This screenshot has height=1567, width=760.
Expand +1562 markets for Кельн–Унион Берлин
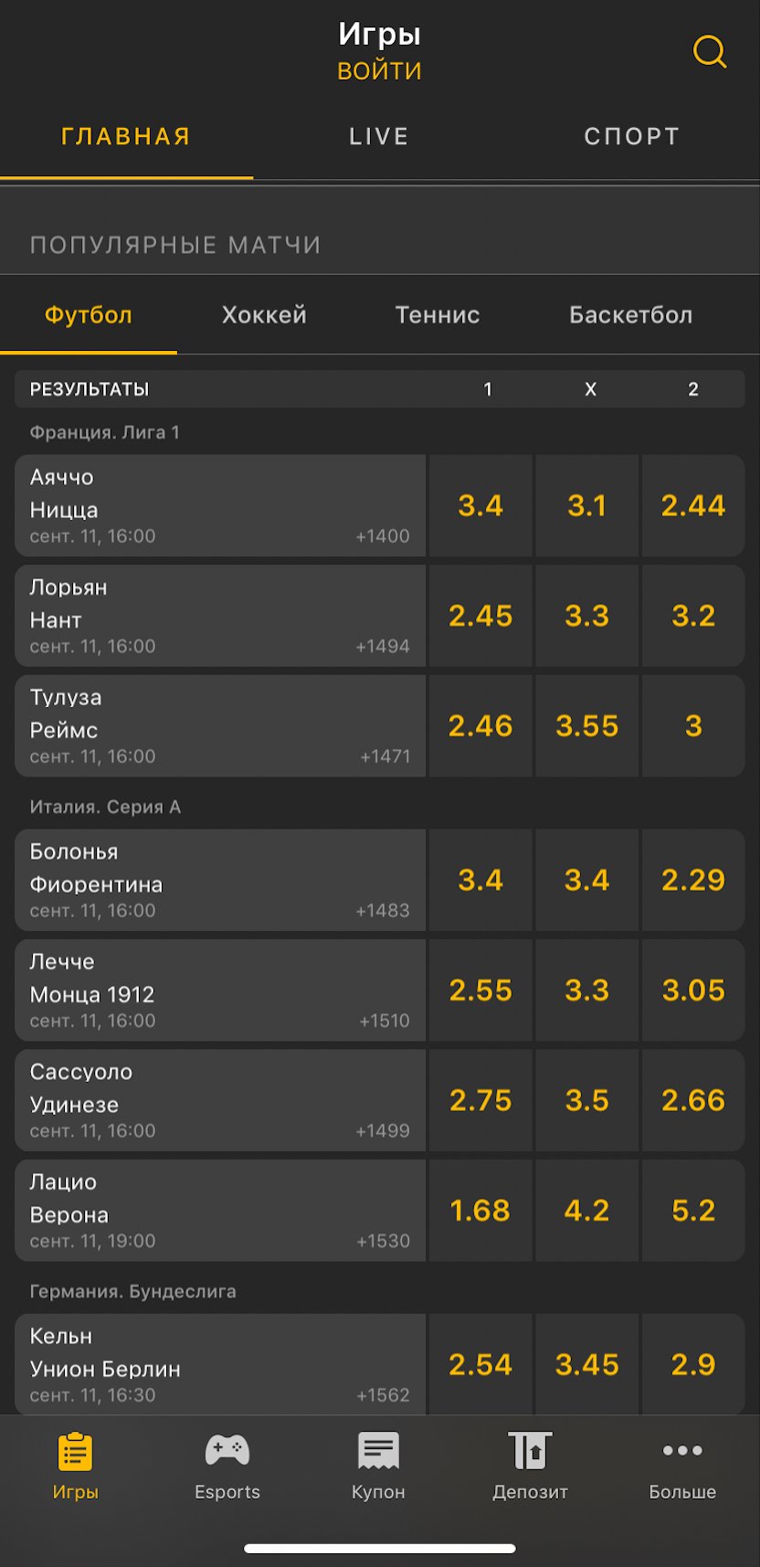point(383,1395)
